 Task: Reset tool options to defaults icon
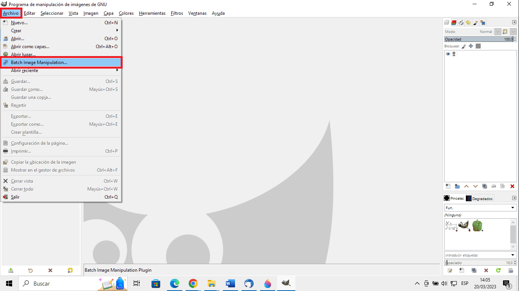[x=70, y=270]
